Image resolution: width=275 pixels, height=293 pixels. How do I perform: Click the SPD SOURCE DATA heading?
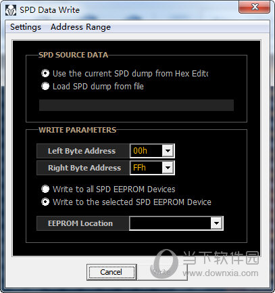[74, 55]
